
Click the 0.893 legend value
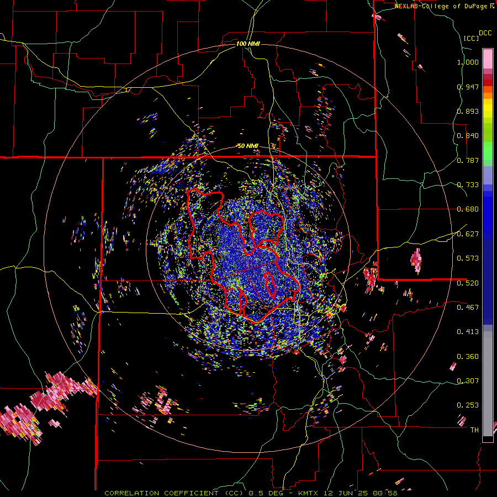(x=468, y=111)
